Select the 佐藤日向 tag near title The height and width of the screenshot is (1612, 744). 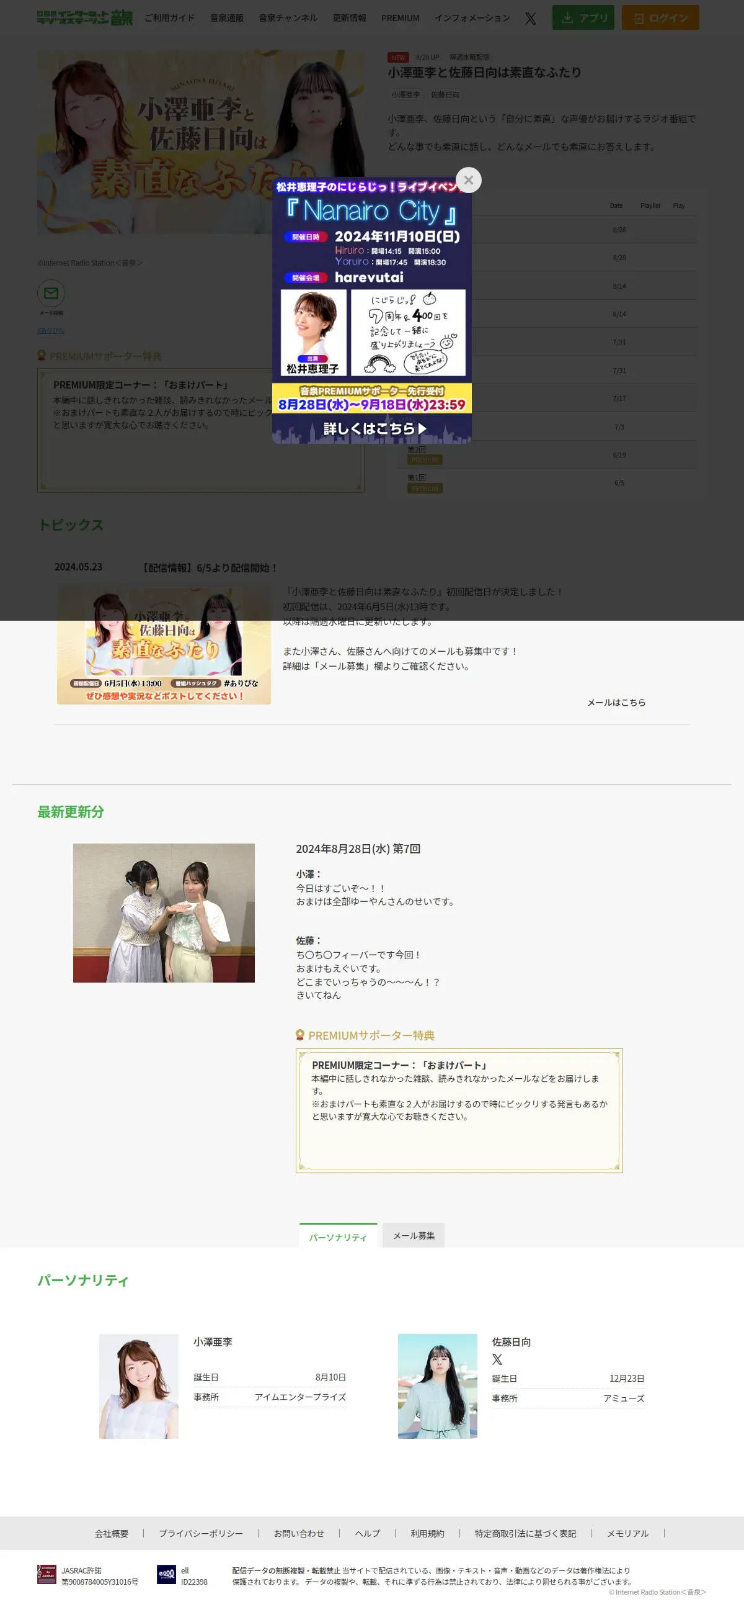[x=445, y=94]
